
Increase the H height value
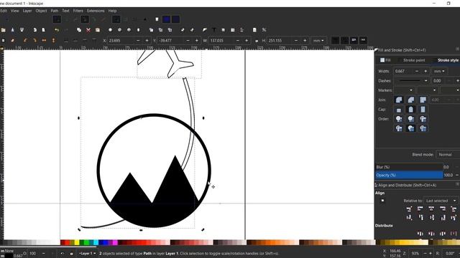click(305, 41)
